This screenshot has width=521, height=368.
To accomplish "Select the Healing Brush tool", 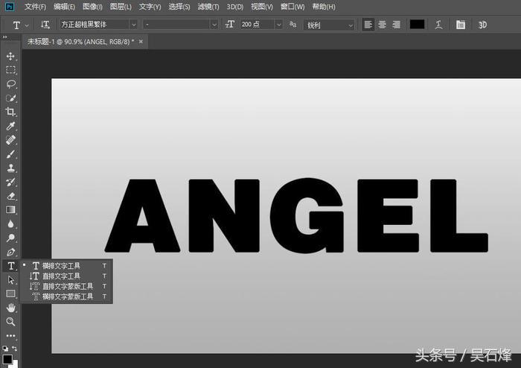I will 10,139.
